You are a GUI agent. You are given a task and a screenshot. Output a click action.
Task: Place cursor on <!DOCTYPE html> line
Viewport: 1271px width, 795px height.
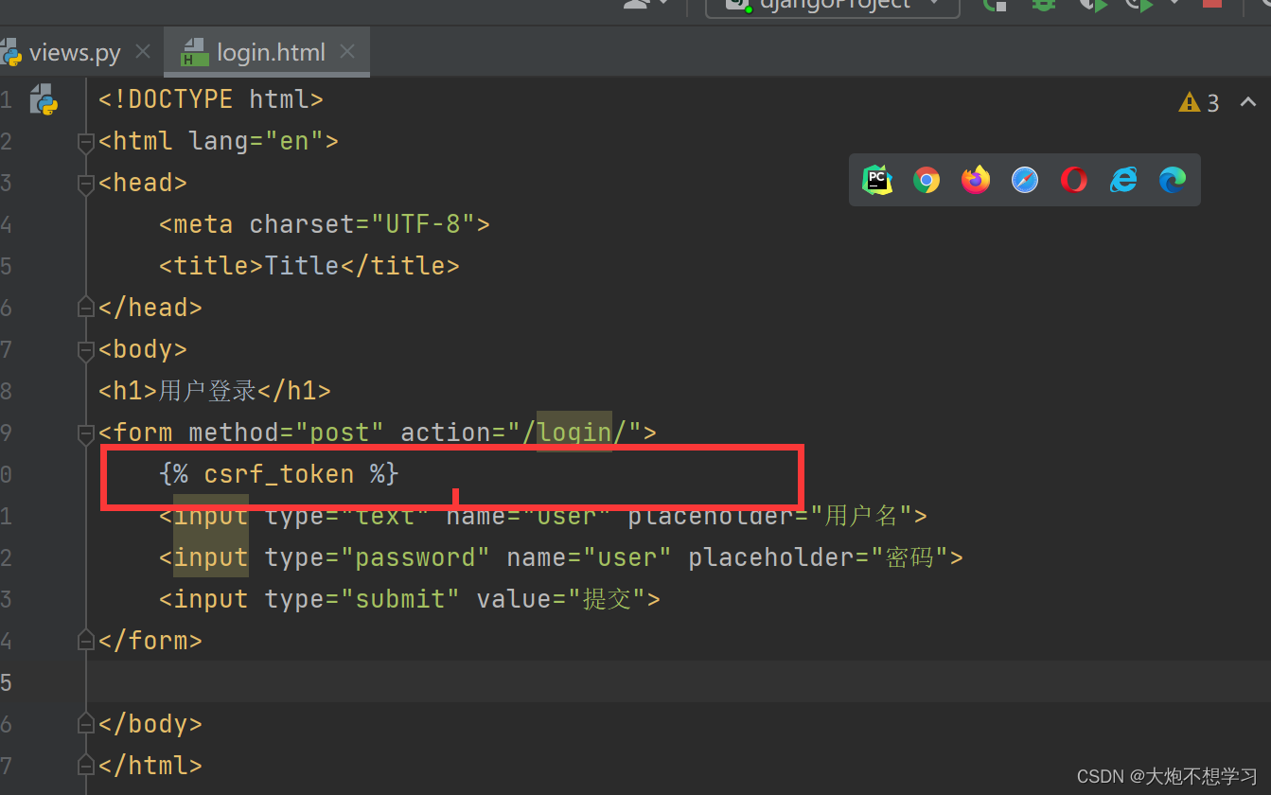[211, 99]
